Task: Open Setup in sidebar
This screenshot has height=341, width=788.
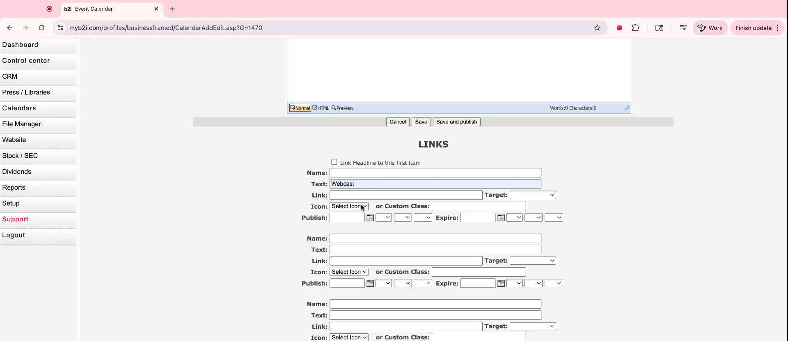Action: 38,204
